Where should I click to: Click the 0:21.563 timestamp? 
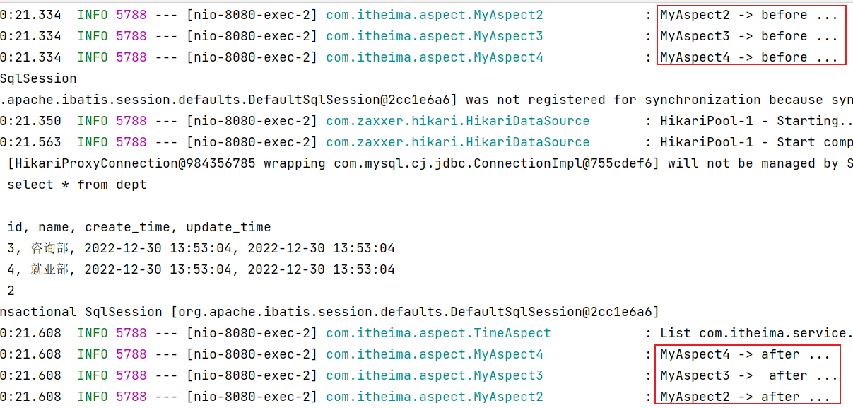(x=30, y=142)
